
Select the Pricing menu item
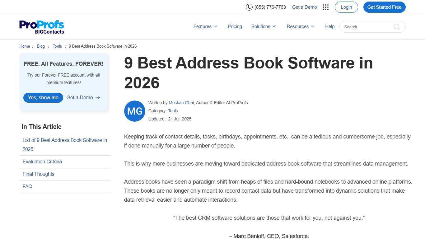coord(235,26)
